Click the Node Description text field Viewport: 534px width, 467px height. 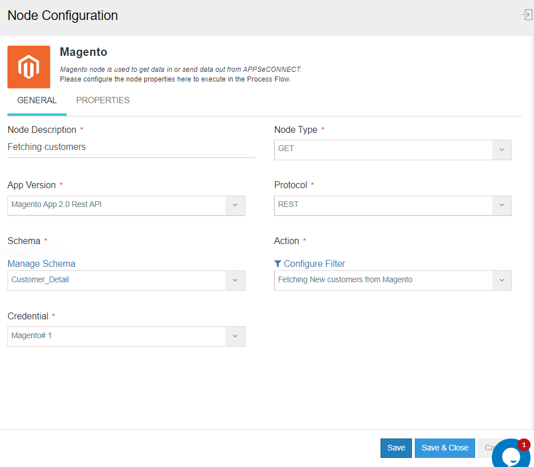pos(131,147)
